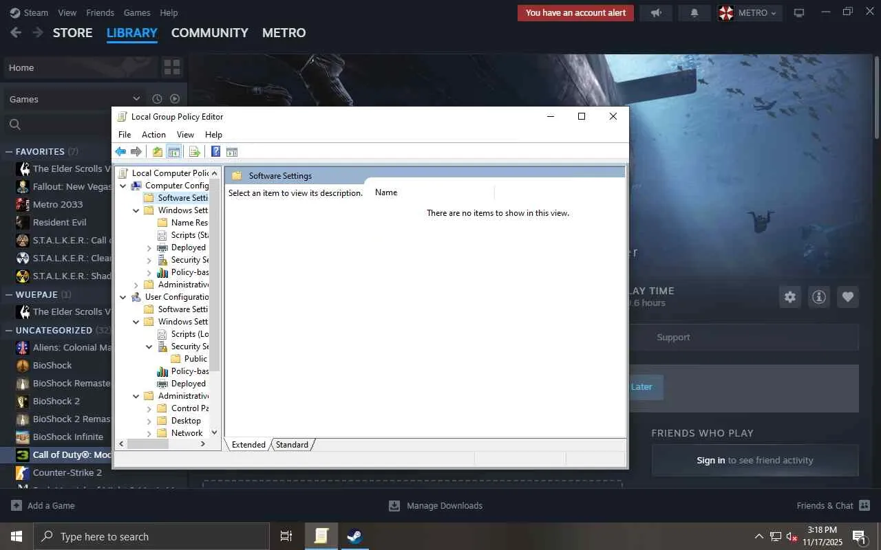Collapse the Computer Configuration tree node

[123, 186]
